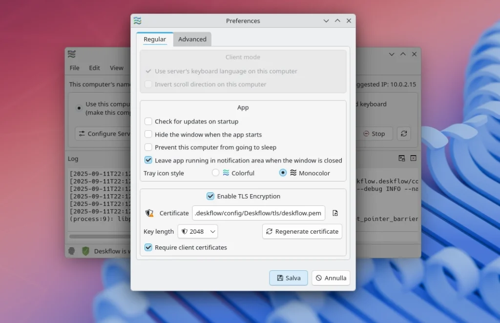Select the Colorful tray icon style
This screenshot has height=323, width=500.
(216, 173)
